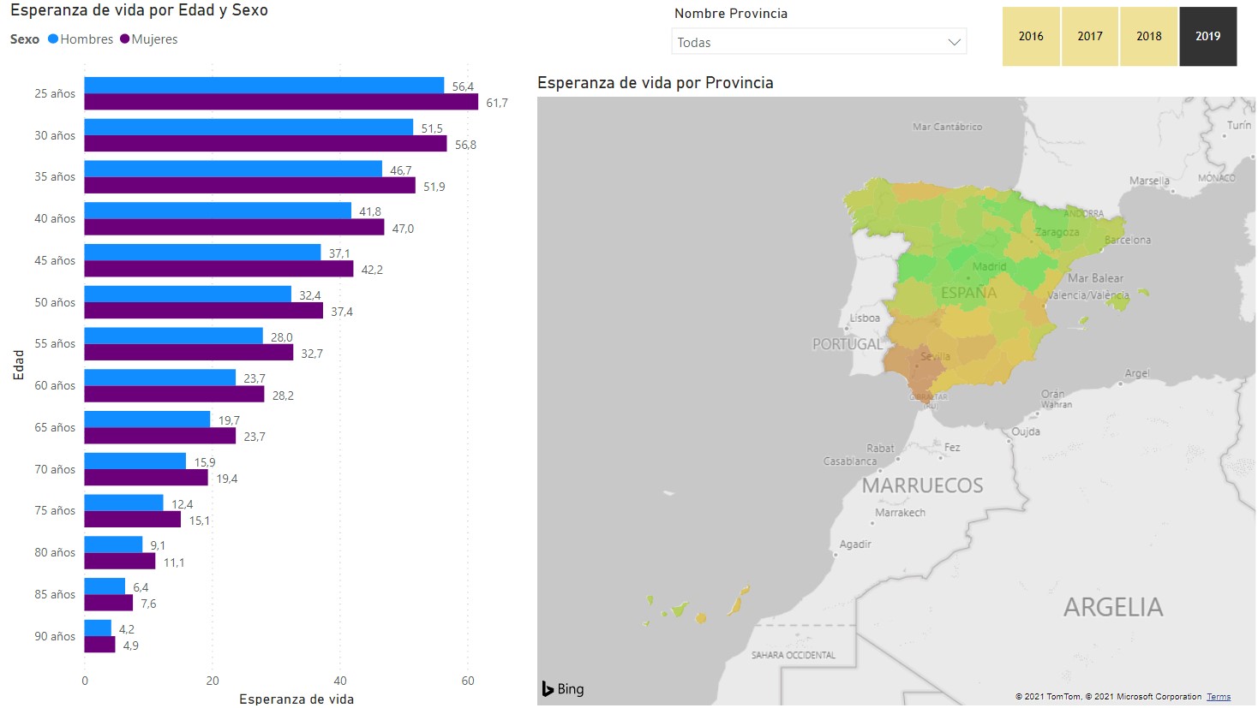Click the 90 años axis label
Screen dimensions: 1258x708
point(55,636)
